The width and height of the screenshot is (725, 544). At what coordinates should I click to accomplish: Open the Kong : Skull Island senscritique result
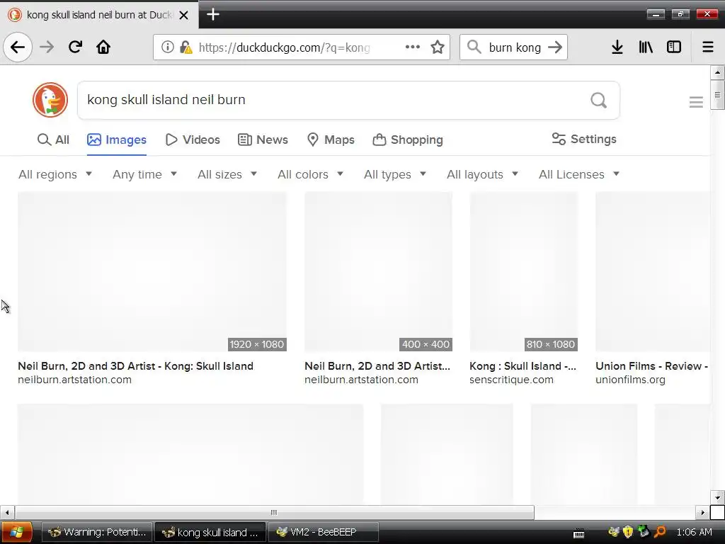coord(523,366)
